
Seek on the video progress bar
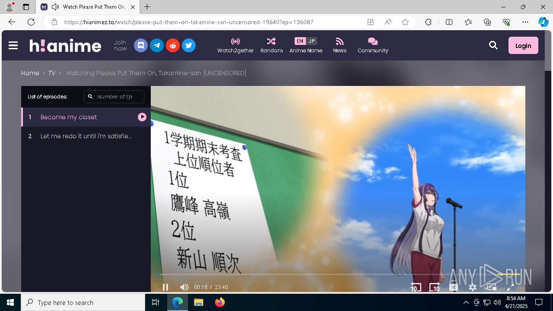(338, 274)
